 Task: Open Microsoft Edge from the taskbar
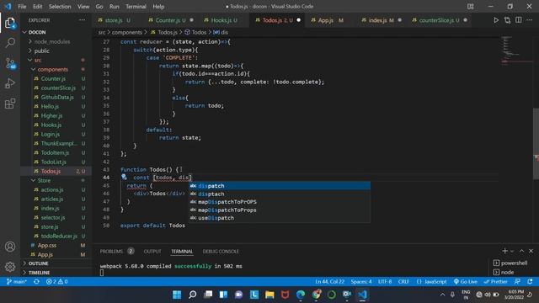click(301, 295)
